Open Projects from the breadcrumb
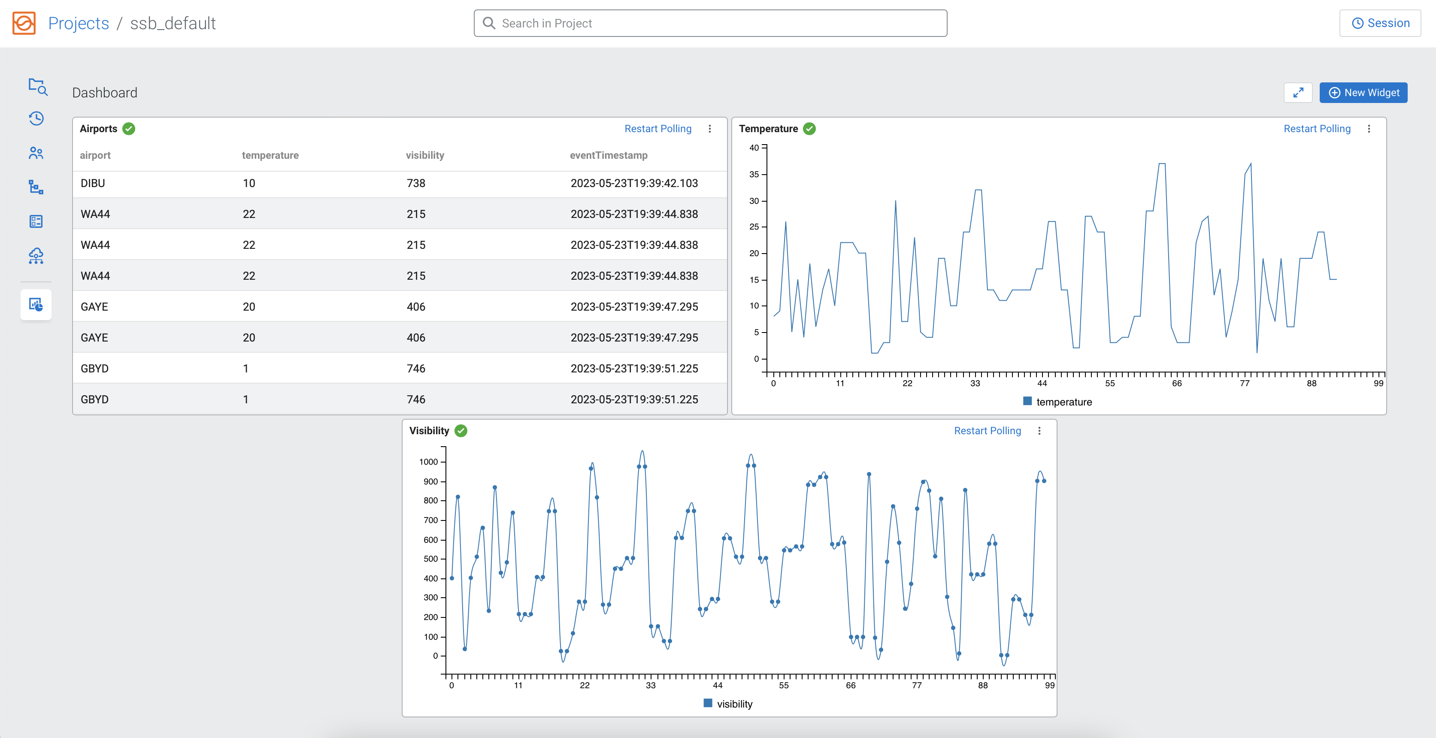 78,23
